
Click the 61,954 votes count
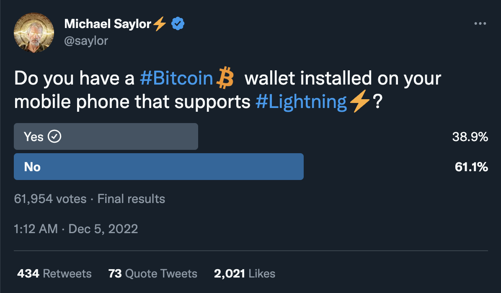point(50,199)
